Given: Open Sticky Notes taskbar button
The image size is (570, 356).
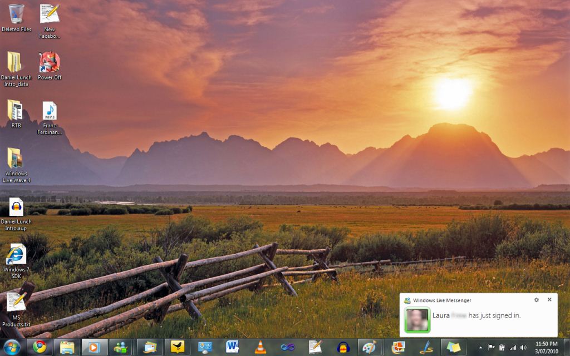Looking at the screenshot, I should (x=453, y=347).
